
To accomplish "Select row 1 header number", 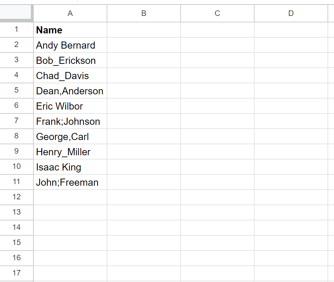I will pyautogui.click(x=17, y=30).
